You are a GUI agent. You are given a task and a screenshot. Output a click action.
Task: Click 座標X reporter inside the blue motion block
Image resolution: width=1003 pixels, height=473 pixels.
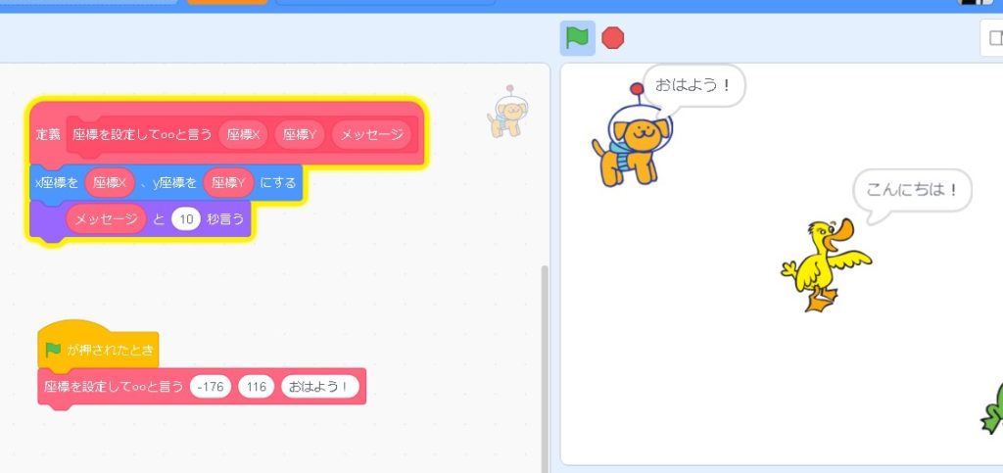pyautogui.click(x=109, y=182)
